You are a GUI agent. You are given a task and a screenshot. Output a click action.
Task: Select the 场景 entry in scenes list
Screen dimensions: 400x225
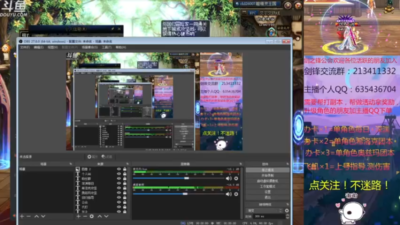click(46, 169)
